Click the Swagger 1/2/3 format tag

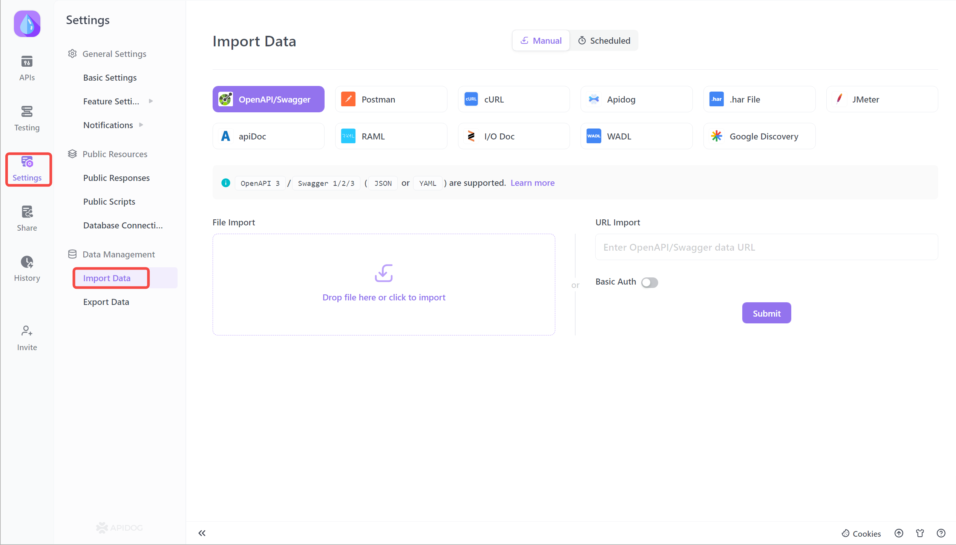326,183
